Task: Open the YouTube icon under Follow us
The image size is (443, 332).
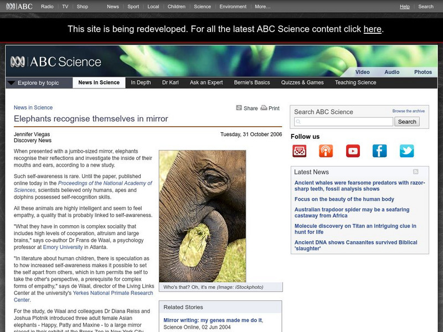Action: (353, 150)
